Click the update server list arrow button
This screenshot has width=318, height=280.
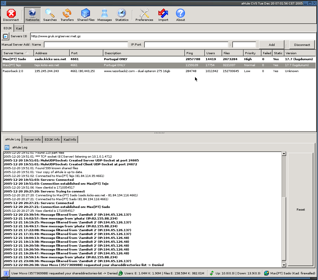click(x=5, y=36)
